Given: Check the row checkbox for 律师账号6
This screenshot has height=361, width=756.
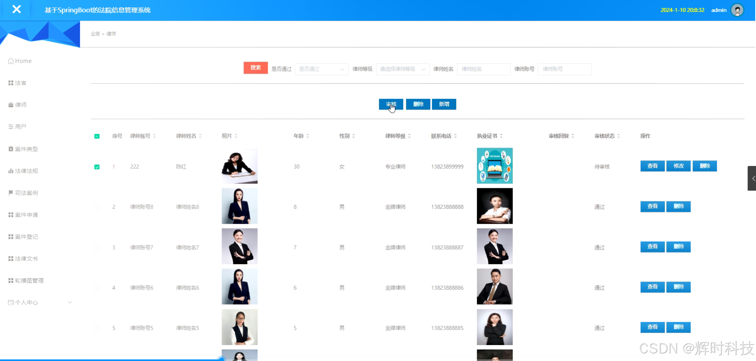Looking at the screenshot, I should [x=97, y=288].
